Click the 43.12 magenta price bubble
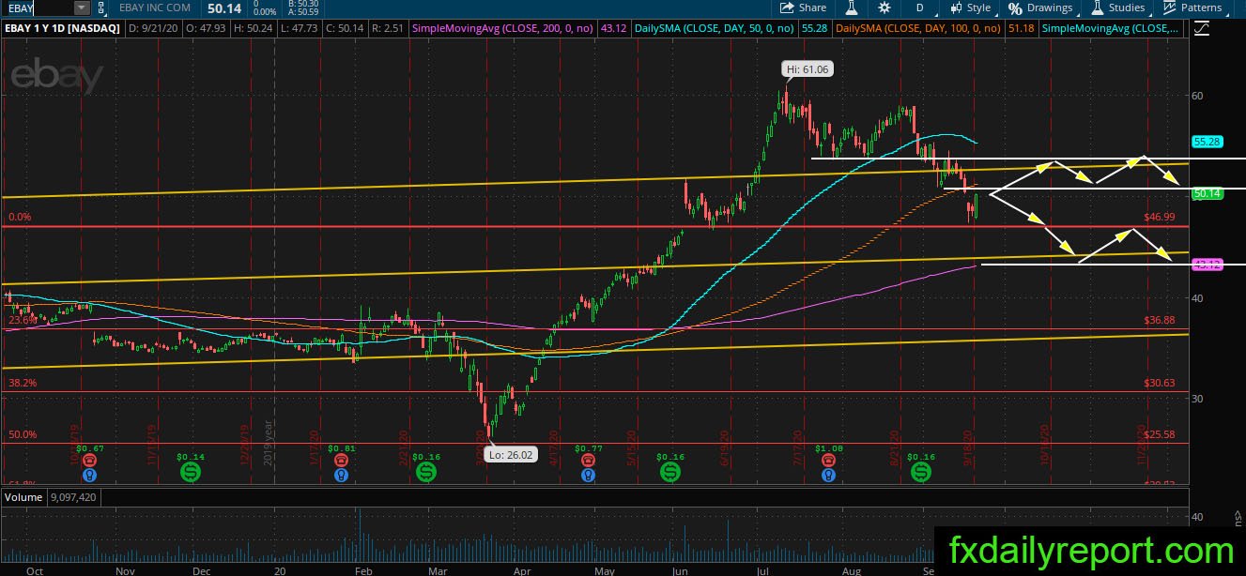This screenshot has height=576, width=1246. (x=1206, y=265)
